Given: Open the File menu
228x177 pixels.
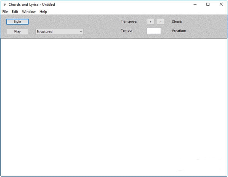Looking at the screenshot, I should pyautogui.click(x=5, y=12).
